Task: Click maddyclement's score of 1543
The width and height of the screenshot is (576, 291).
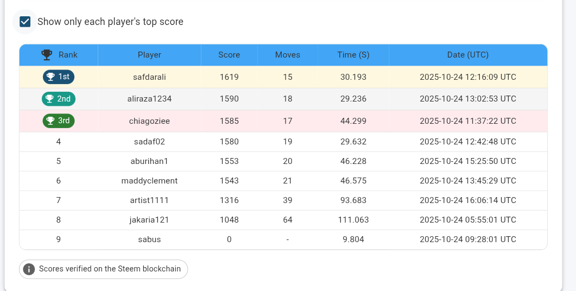Action: coord(229,181)
